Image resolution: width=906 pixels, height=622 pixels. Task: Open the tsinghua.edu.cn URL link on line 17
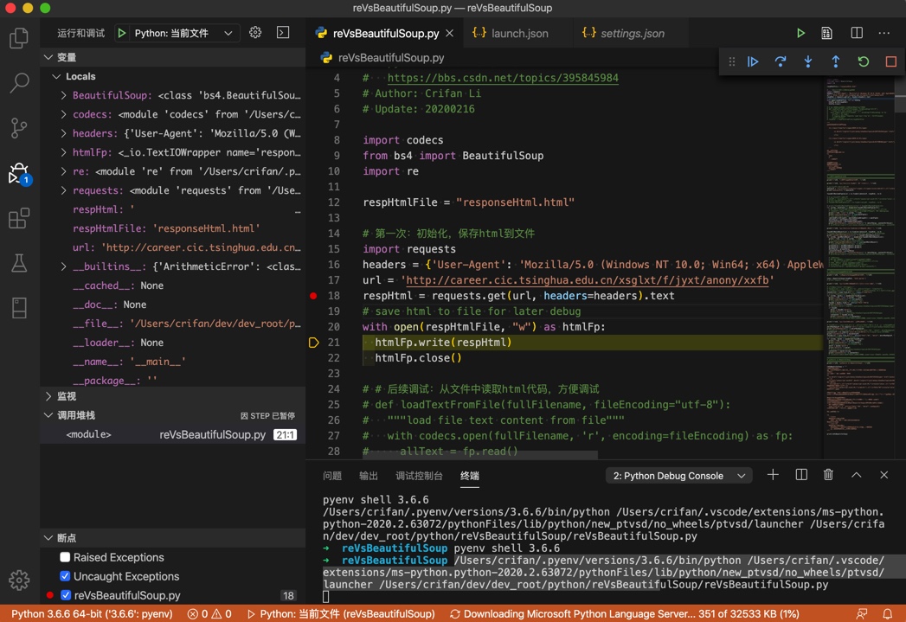pos(588,280)
